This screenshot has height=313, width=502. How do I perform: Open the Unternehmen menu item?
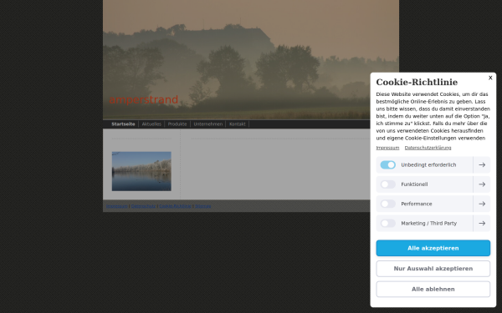(207, 124)
